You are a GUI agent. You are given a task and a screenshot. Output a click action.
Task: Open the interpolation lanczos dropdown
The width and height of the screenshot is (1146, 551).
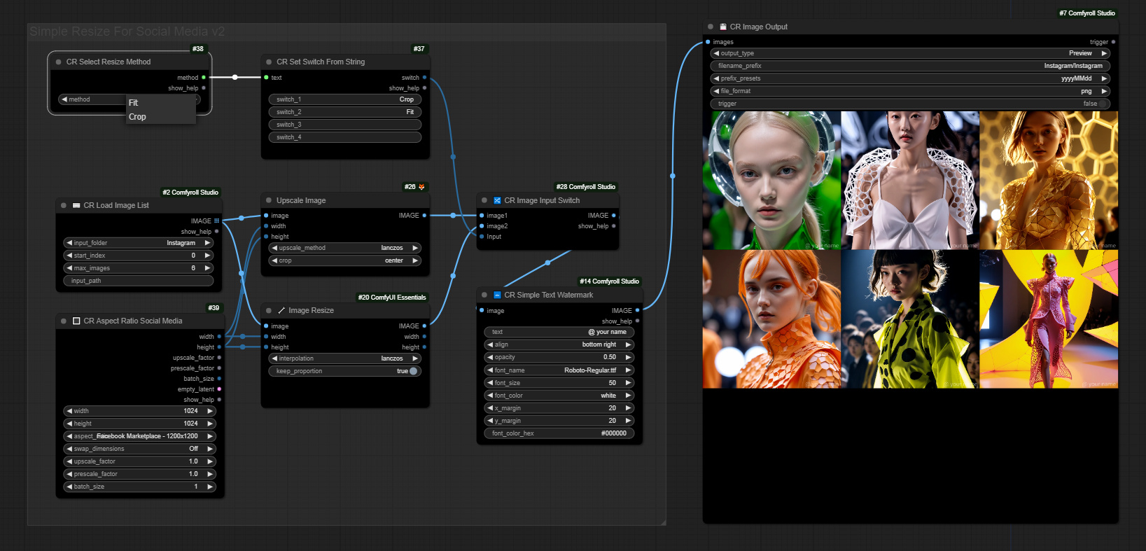344,358
